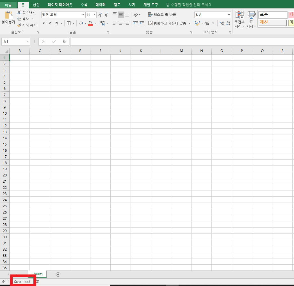Open Format as Table (표 서식)
Screen dimensions: 294x286
point(251,19)
